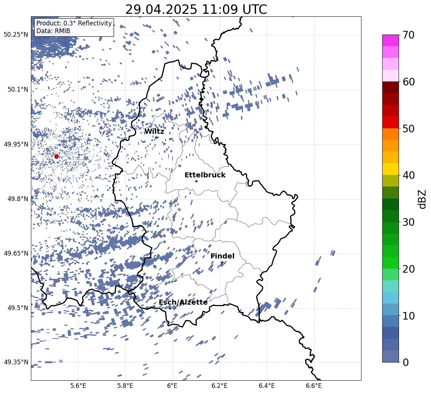Click the colorbar tick label 50
Viewport: 431px width, 393px height.
coord(408,128)
